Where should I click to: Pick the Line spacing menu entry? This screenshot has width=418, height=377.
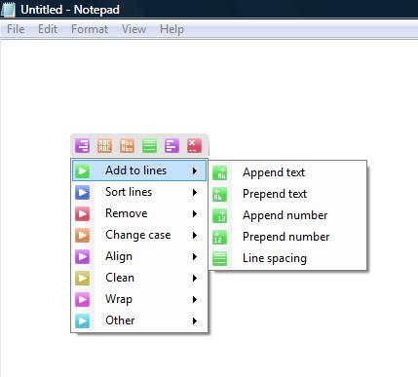coord(287,258)
